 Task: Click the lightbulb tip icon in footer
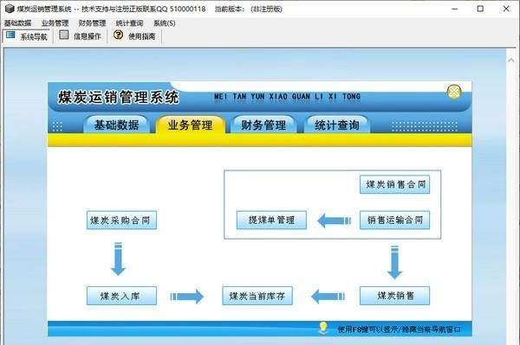click(x=323, y=328)
